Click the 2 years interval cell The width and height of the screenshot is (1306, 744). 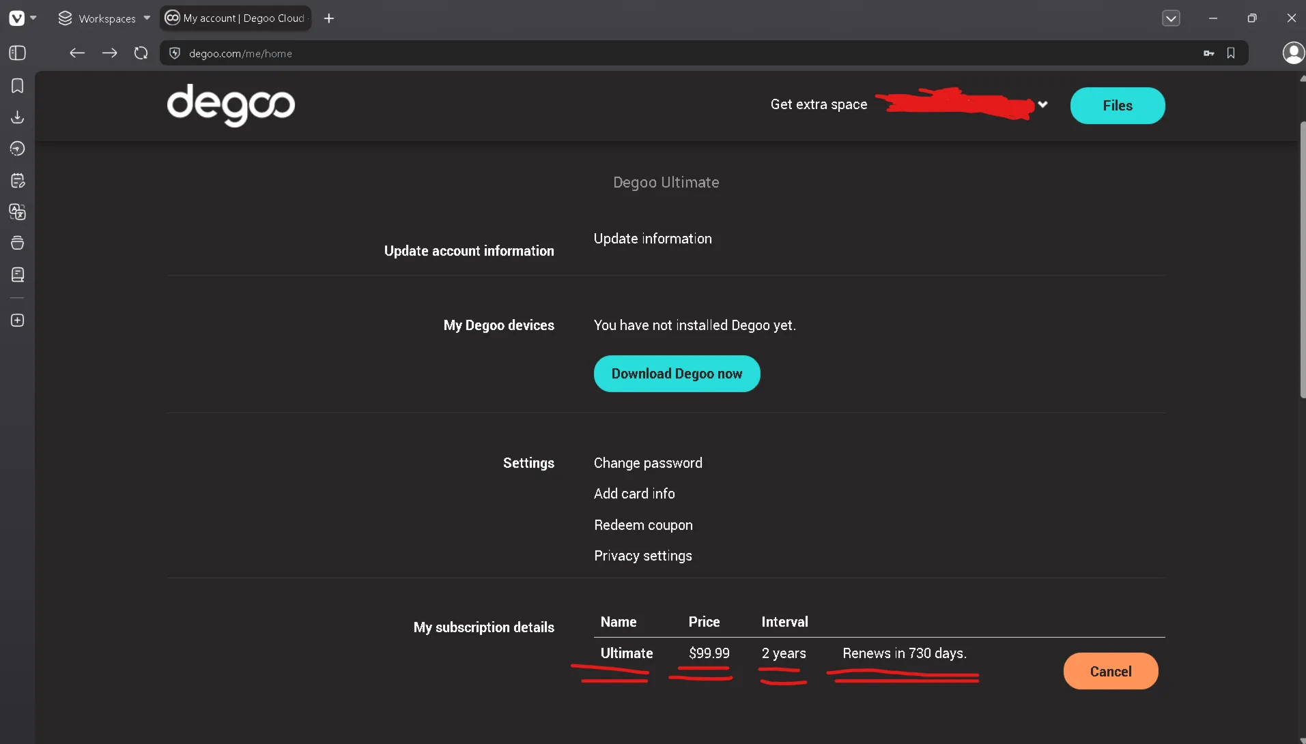[x=784, y=653]
